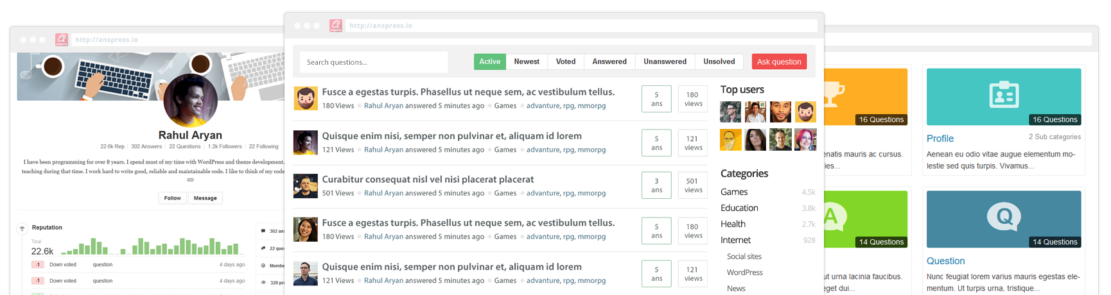Open the Profile category ID-card icon tile

pos(1004,96)
